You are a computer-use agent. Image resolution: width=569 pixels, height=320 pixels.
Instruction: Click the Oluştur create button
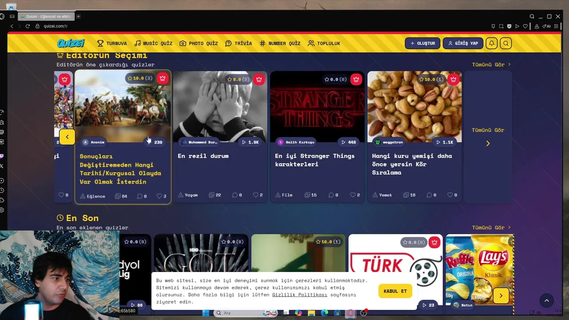click(422, 43)
